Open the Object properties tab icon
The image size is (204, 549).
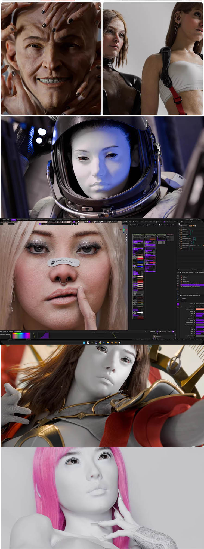pyautogui.click(x=178, y=289)
